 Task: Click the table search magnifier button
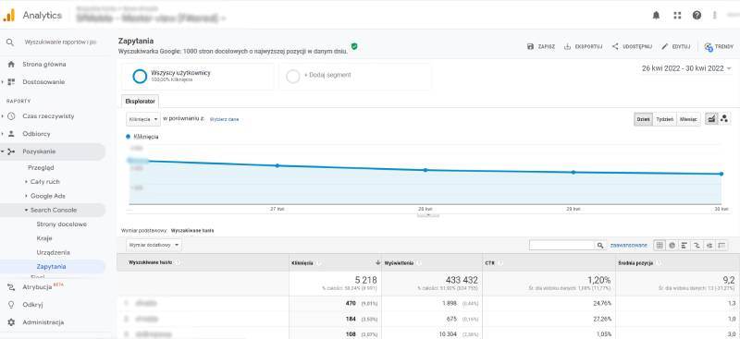[x=599, y=245]
